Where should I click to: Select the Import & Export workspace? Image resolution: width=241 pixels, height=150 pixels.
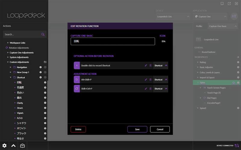207,77
